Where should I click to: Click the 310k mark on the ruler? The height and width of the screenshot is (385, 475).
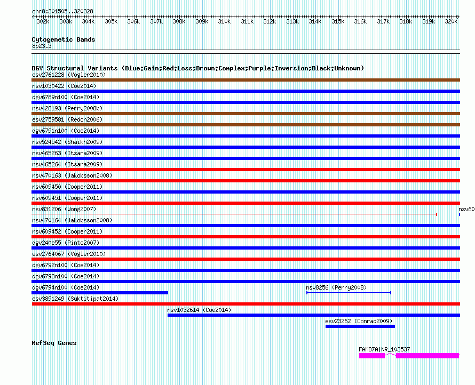click(x=224, y=22)
